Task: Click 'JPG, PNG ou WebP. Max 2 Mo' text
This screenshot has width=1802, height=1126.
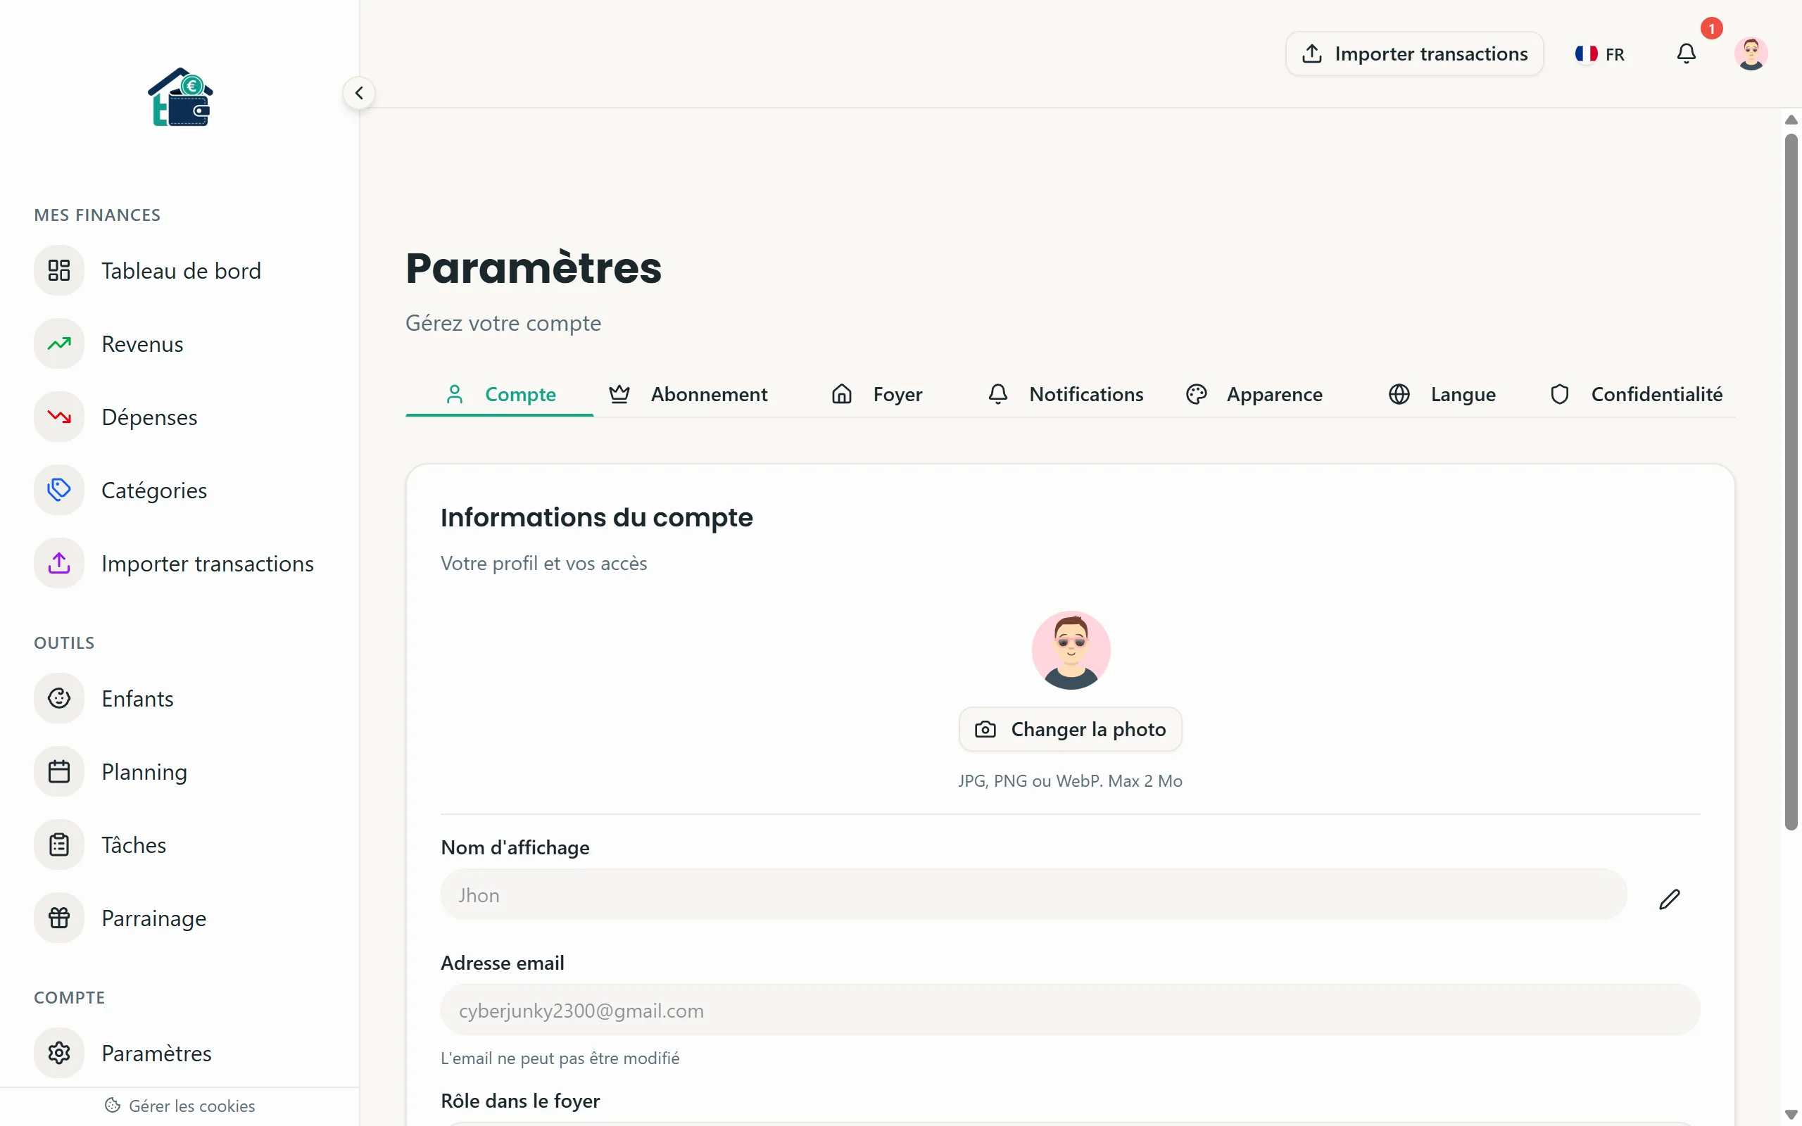Action: click(1070, 780)
